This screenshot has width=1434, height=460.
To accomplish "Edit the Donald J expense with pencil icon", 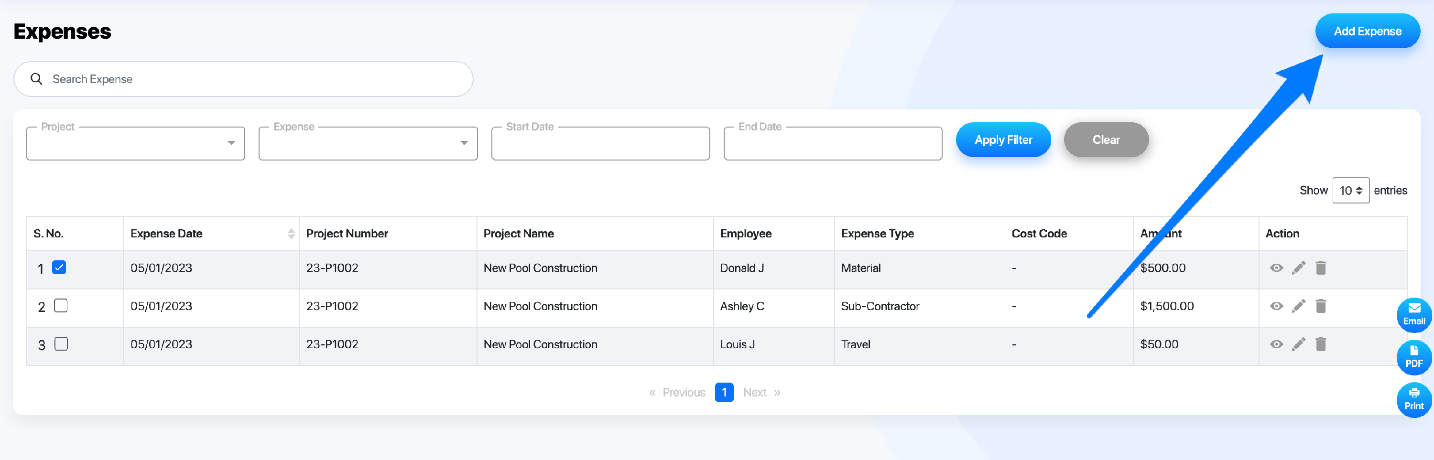I will click(1298, 268).
